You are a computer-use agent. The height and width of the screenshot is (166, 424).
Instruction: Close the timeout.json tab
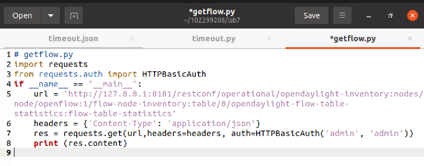coord(132,39)
